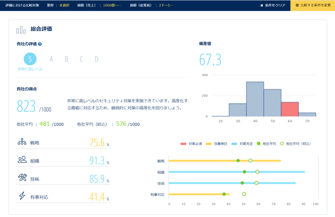Open 比較する条件を変更 settings

(313, 5)
